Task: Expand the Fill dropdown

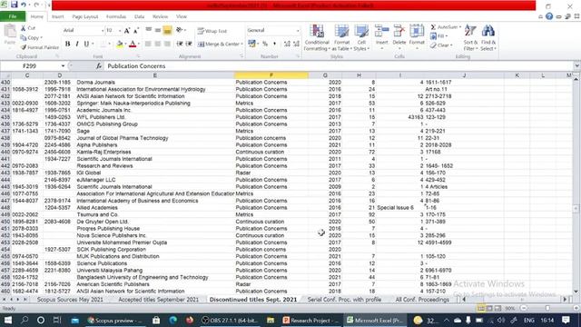Action: (x=446, y=36)
